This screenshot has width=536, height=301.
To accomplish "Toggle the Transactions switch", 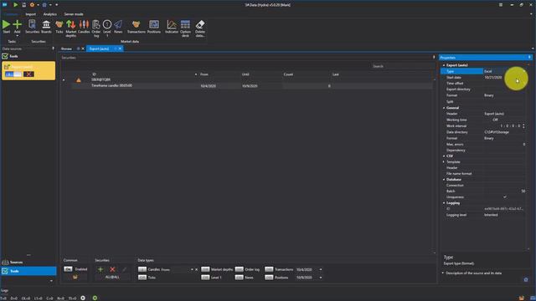I will pos(269,269).
